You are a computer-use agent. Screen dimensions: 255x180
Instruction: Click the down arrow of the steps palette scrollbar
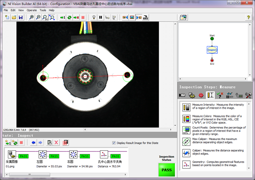[249, 169]
